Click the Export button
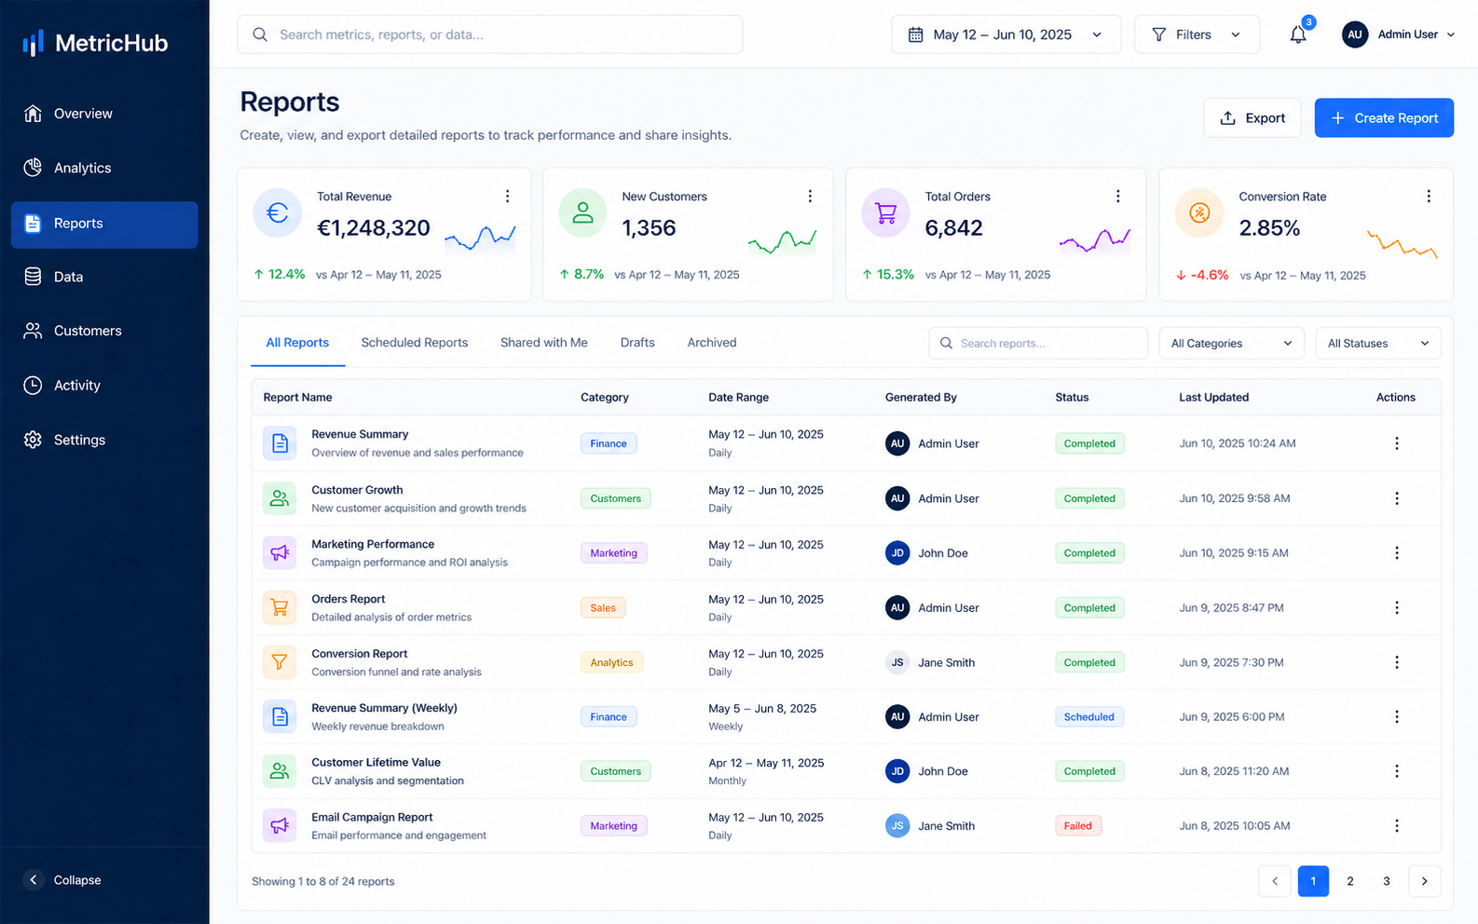Viewport: 1478px width, 924px height. (1252, 118)
